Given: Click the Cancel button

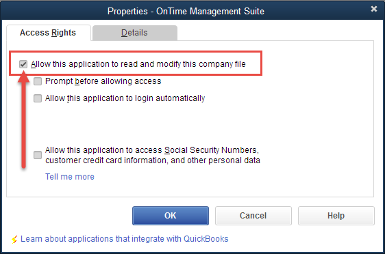Looking at the screenshot, I should coord(253,216).
